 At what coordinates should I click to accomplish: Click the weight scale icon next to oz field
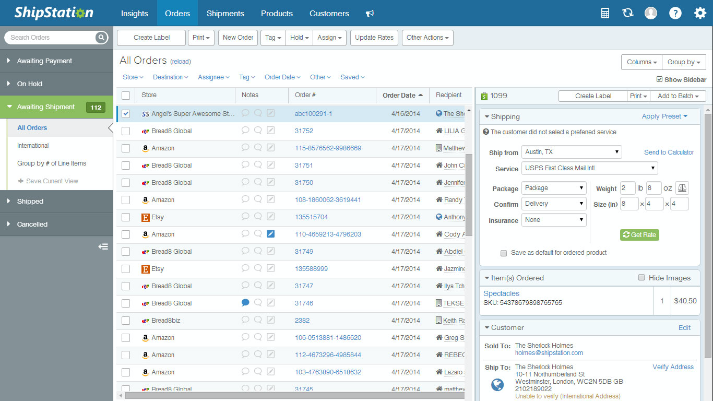click(x=682, y=187)
